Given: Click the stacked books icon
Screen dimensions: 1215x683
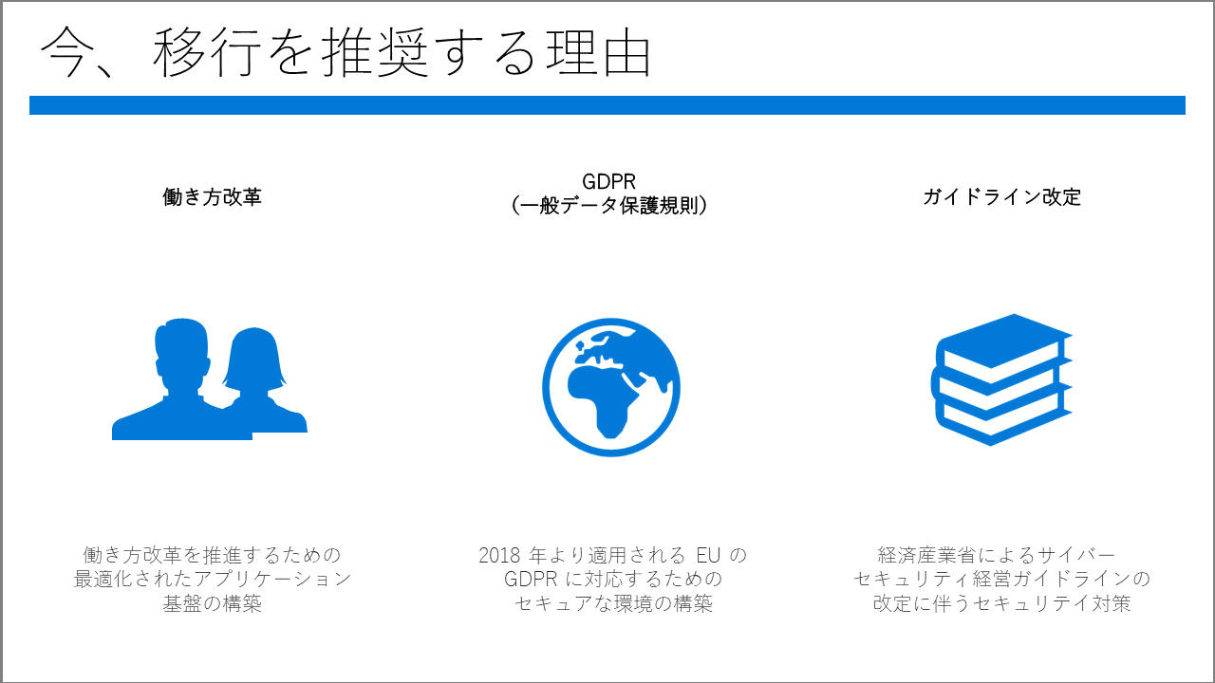Looking at the screenshot, I should point(1001,379).
